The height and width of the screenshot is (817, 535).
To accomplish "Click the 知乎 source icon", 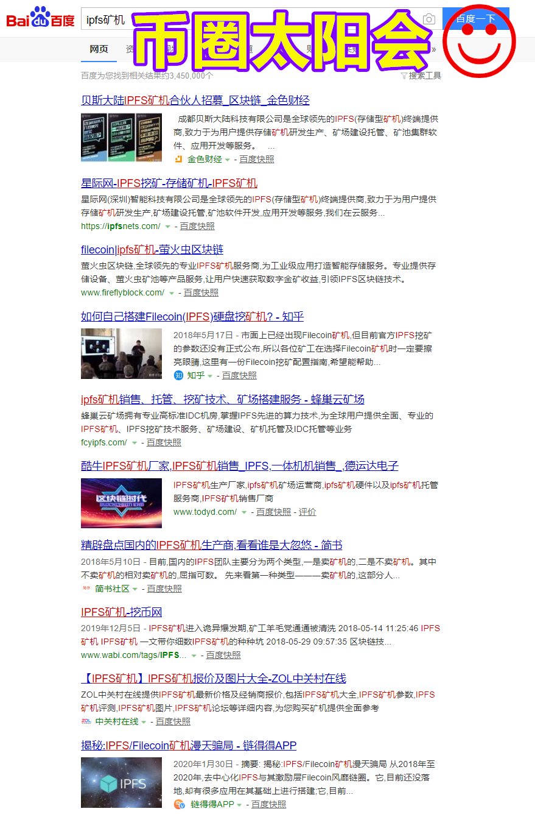I will coord(178,375).
